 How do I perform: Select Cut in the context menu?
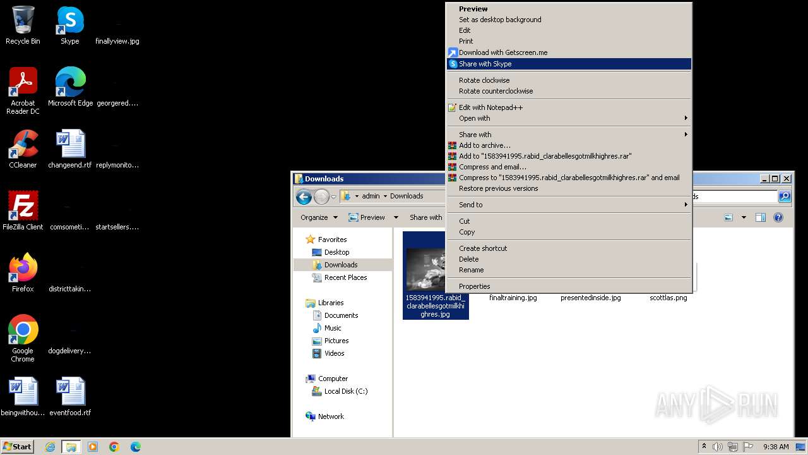(x=569, y=221)
